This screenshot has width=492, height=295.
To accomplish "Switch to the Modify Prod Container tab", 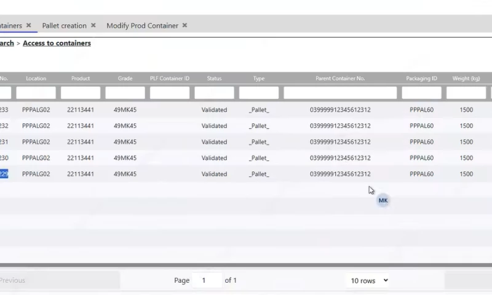I will pos(143,26).
